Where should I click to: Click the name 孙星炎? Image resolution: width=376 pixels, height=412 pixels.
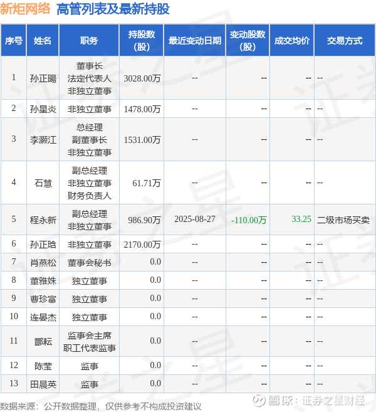click(43, 108)
